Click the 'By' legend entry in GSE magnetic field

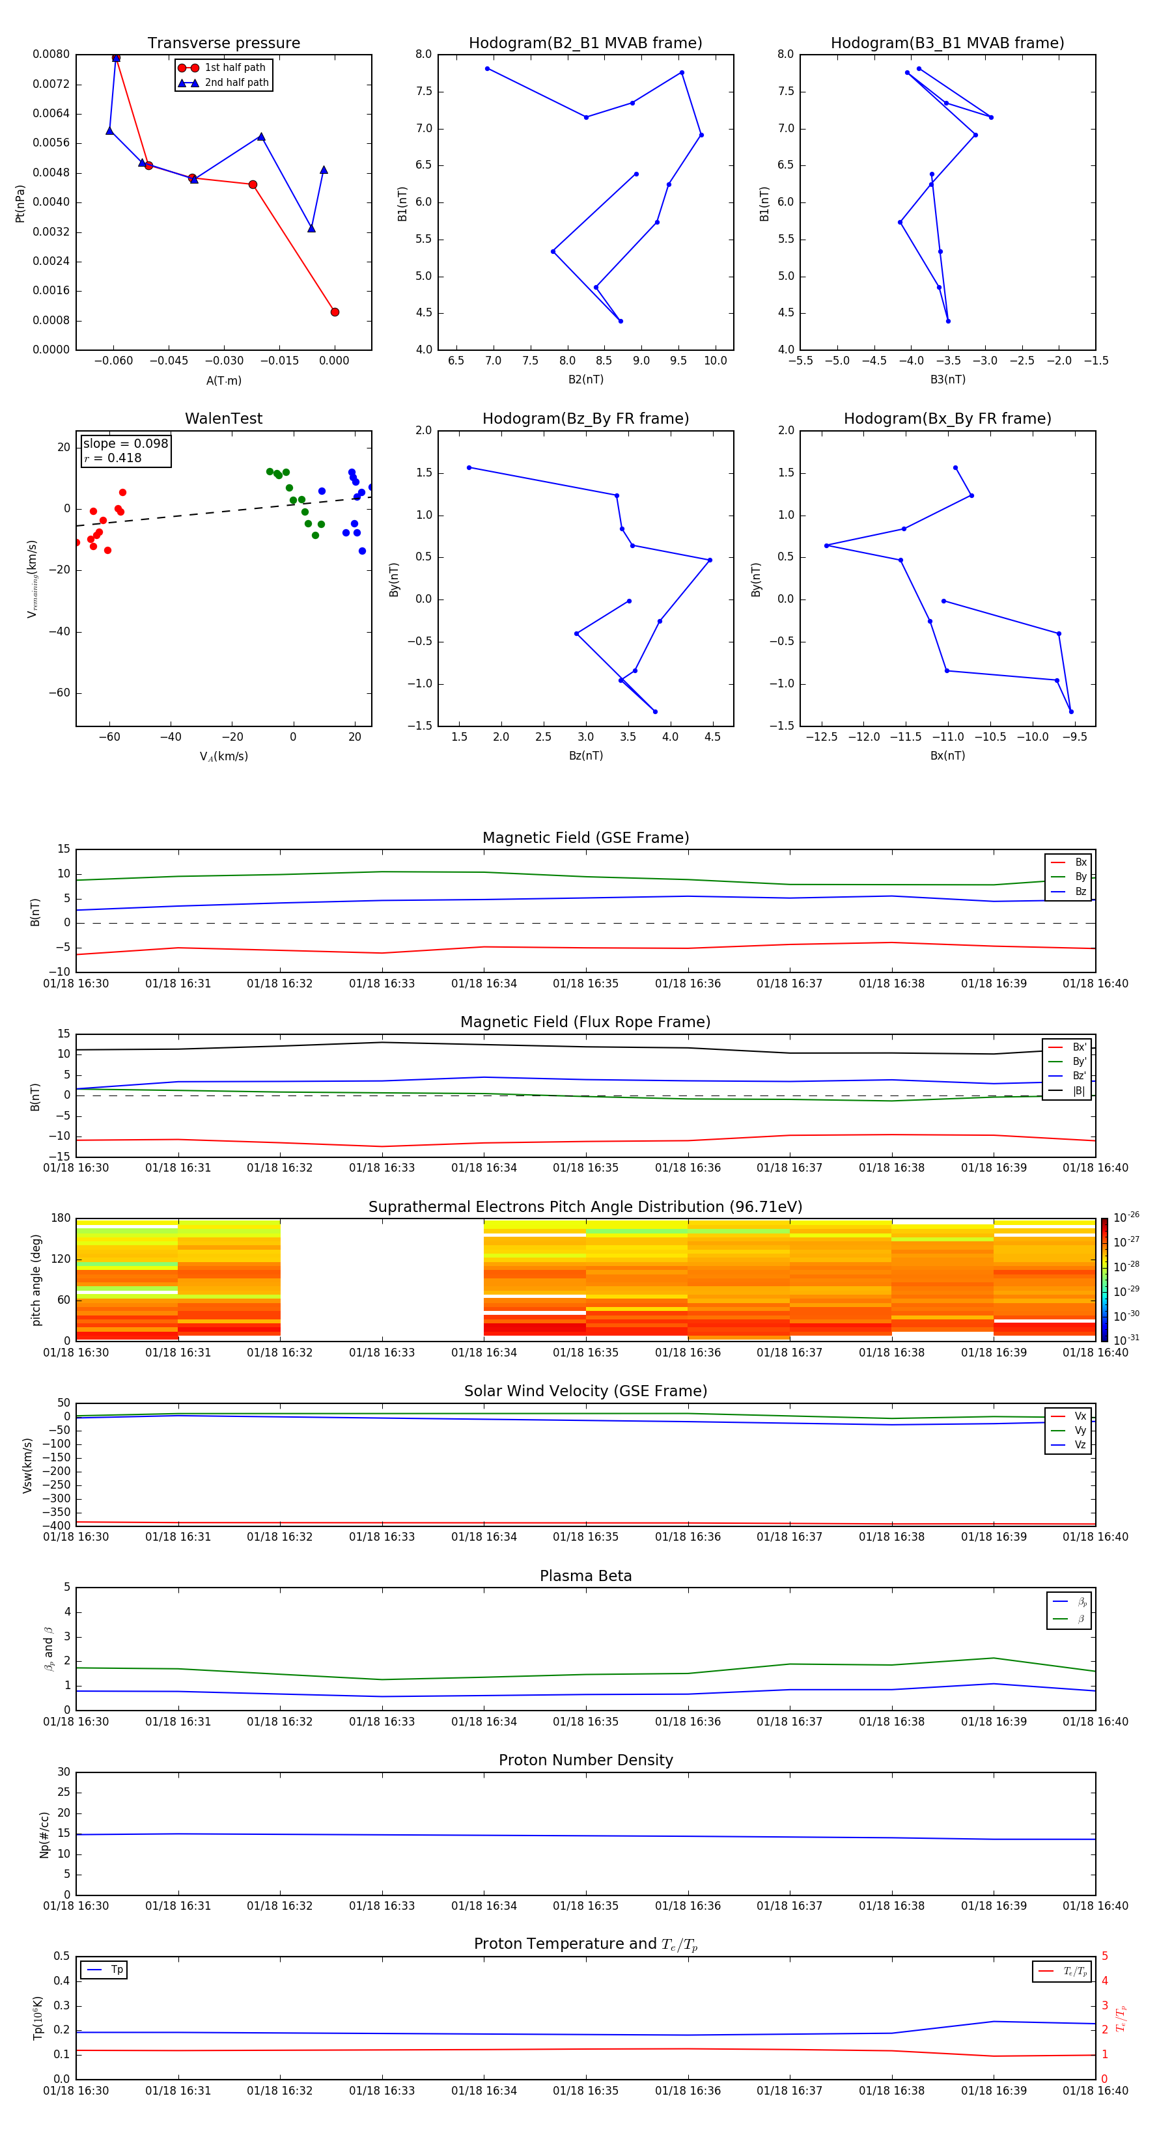1068,876
